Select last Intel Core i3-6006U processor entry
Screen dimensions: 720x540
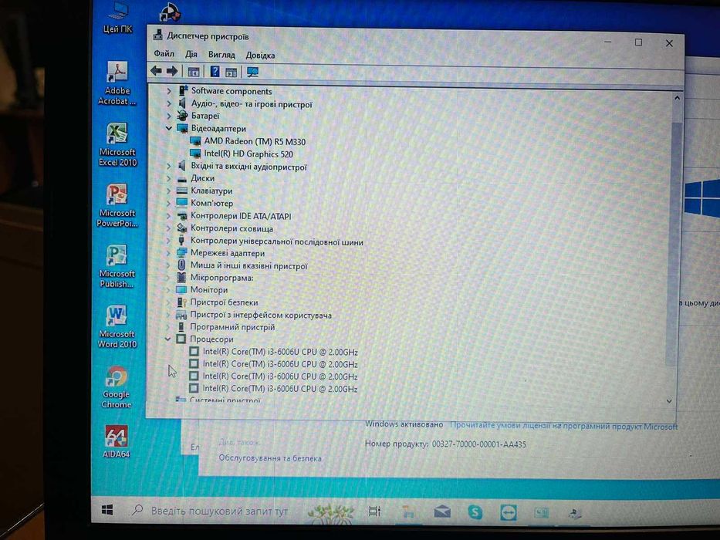coord(280,389)
